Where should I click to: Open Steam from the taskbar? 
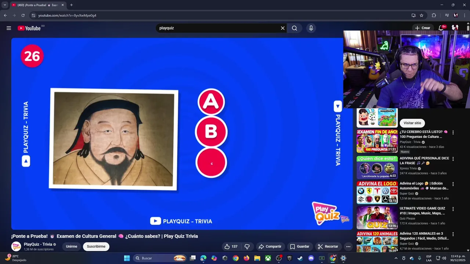tap(300, 258)
